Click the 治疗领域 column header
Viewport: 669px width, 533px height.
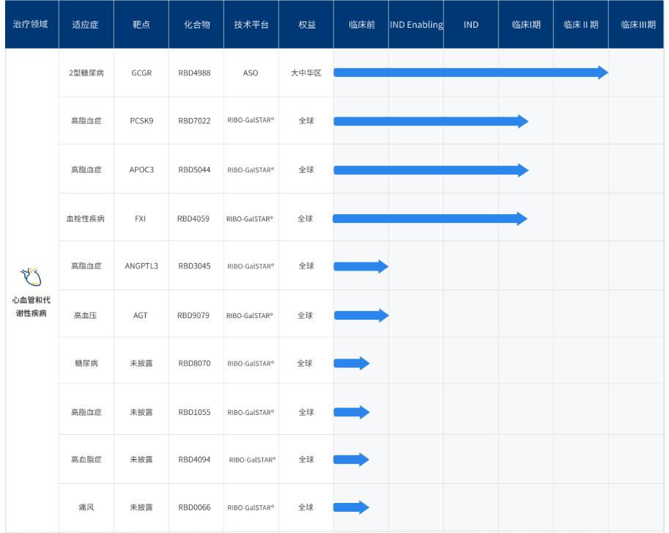pos(30,24)
